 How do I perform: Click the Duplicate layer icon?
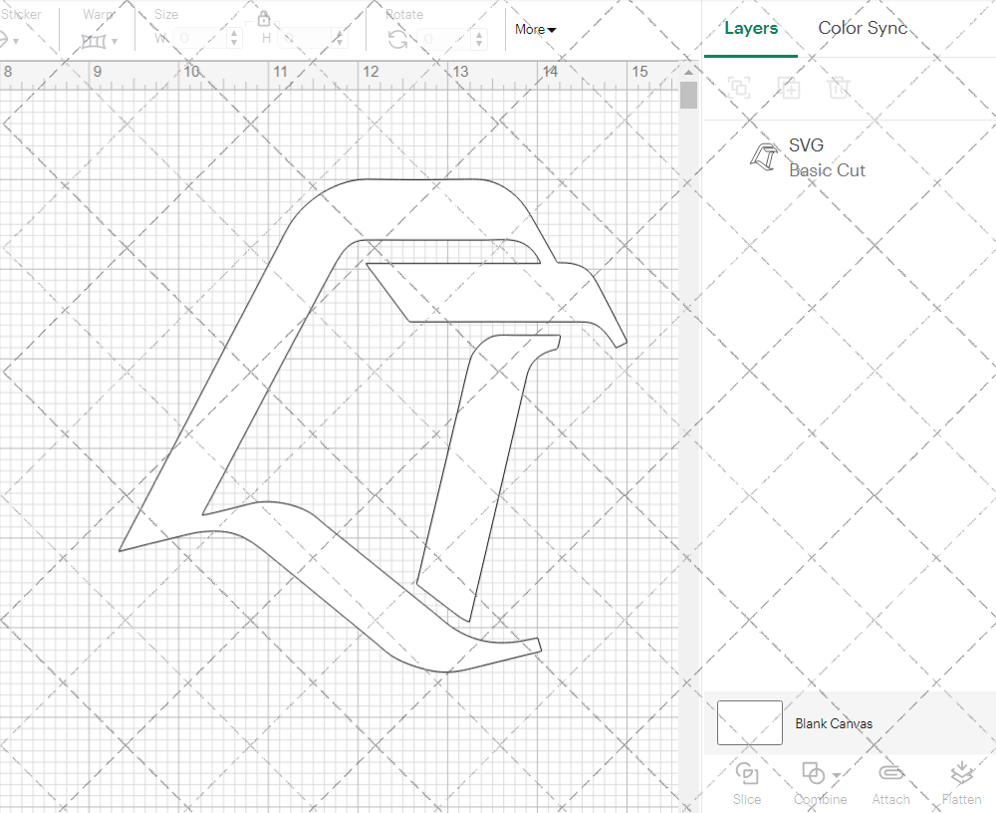point(789,88)
